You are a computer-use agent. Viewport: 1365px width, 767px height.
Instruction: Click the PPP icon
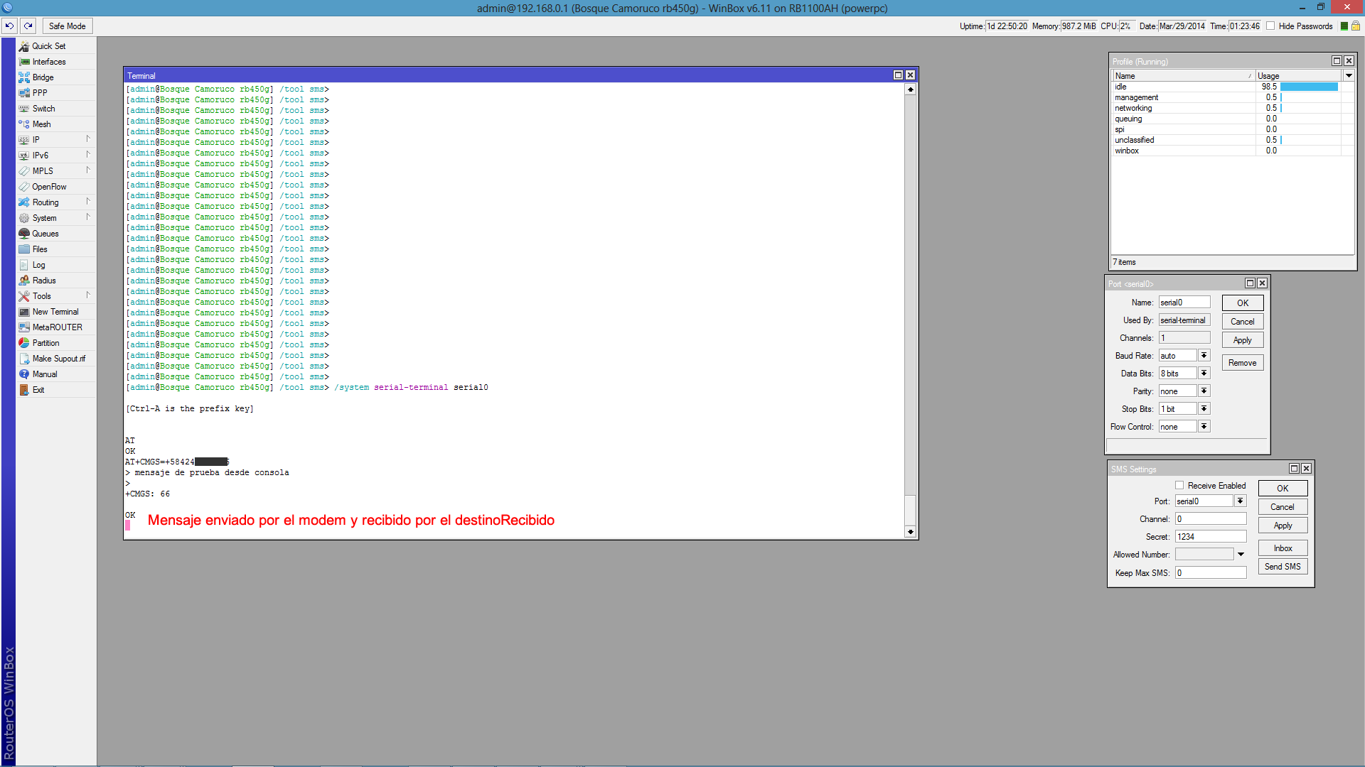coord(24,93)
